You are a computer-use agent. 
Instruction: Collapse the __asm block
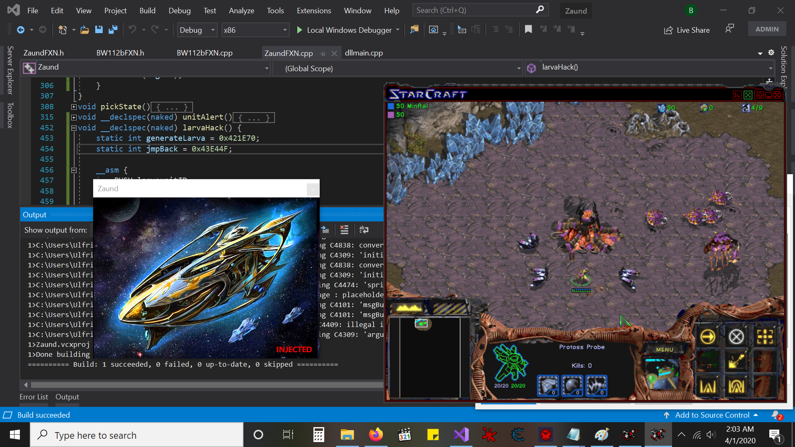[x=74, y=170]
